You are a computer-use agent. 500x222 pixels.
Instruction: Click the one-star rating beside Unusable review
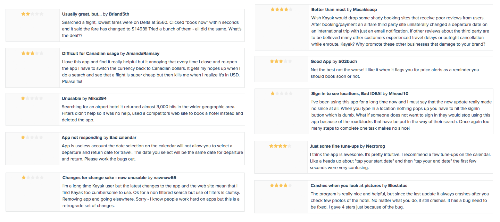point(32,99)
